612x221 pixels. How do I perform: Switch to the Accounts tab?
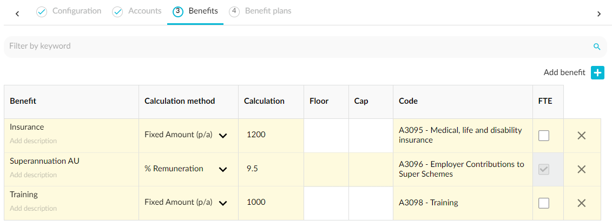point(144,11)
